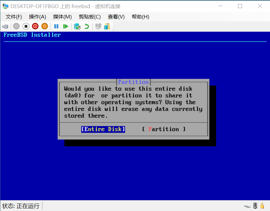Open the 文件(F) menu
The width and height of the screenshot is (270, 211).
[13, 17]
